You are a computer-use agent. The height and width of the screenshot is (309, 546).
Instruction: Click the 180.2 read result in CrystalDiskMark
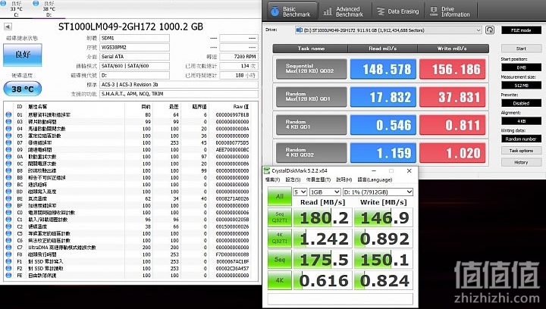[323, 218]
